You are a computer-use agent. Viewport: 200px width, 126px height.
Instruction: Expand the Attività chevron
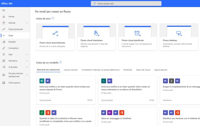pos(27,23)
